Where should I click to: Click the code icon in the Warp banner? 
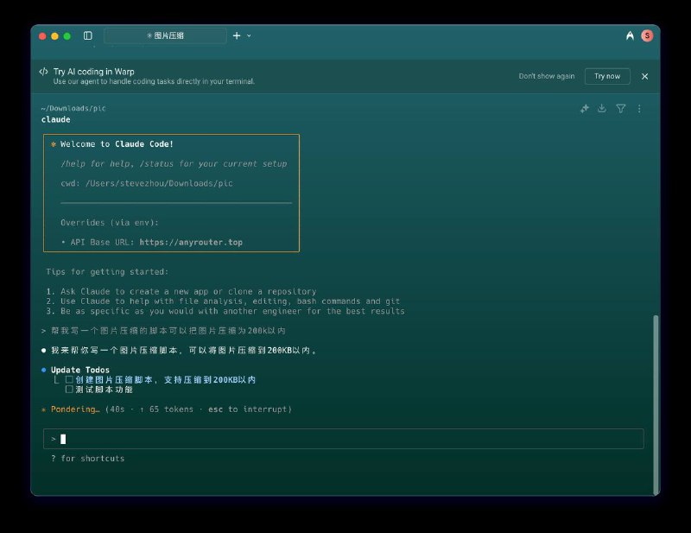(x=44, y=71)
